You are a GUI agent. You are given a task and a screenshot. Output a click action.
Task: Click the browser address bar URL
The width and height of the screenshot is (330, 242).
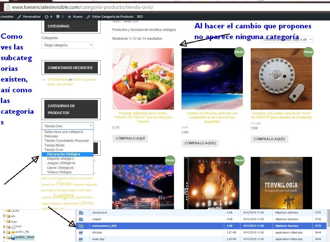(x=82, y=7)
